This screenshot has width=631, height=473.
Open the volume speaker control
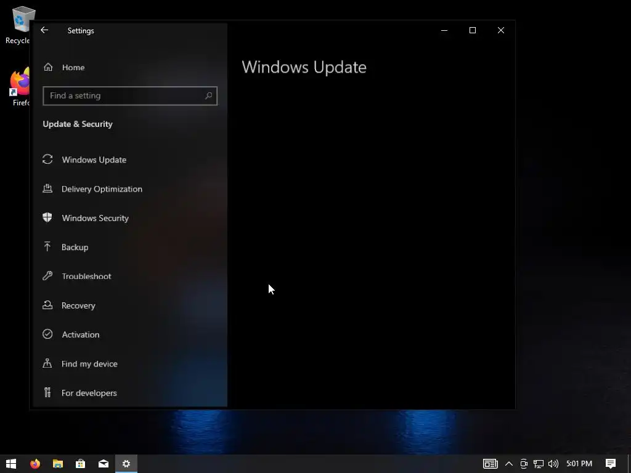pos(553,464)
